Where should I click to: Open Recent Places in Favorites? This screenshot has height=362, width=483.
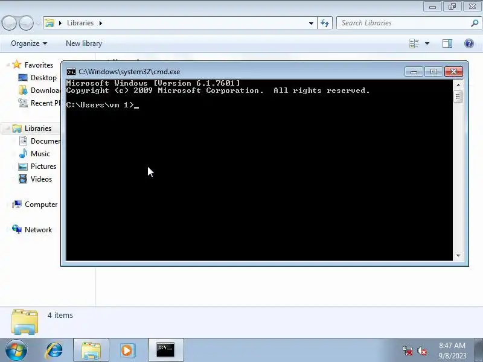coord(45,103)
